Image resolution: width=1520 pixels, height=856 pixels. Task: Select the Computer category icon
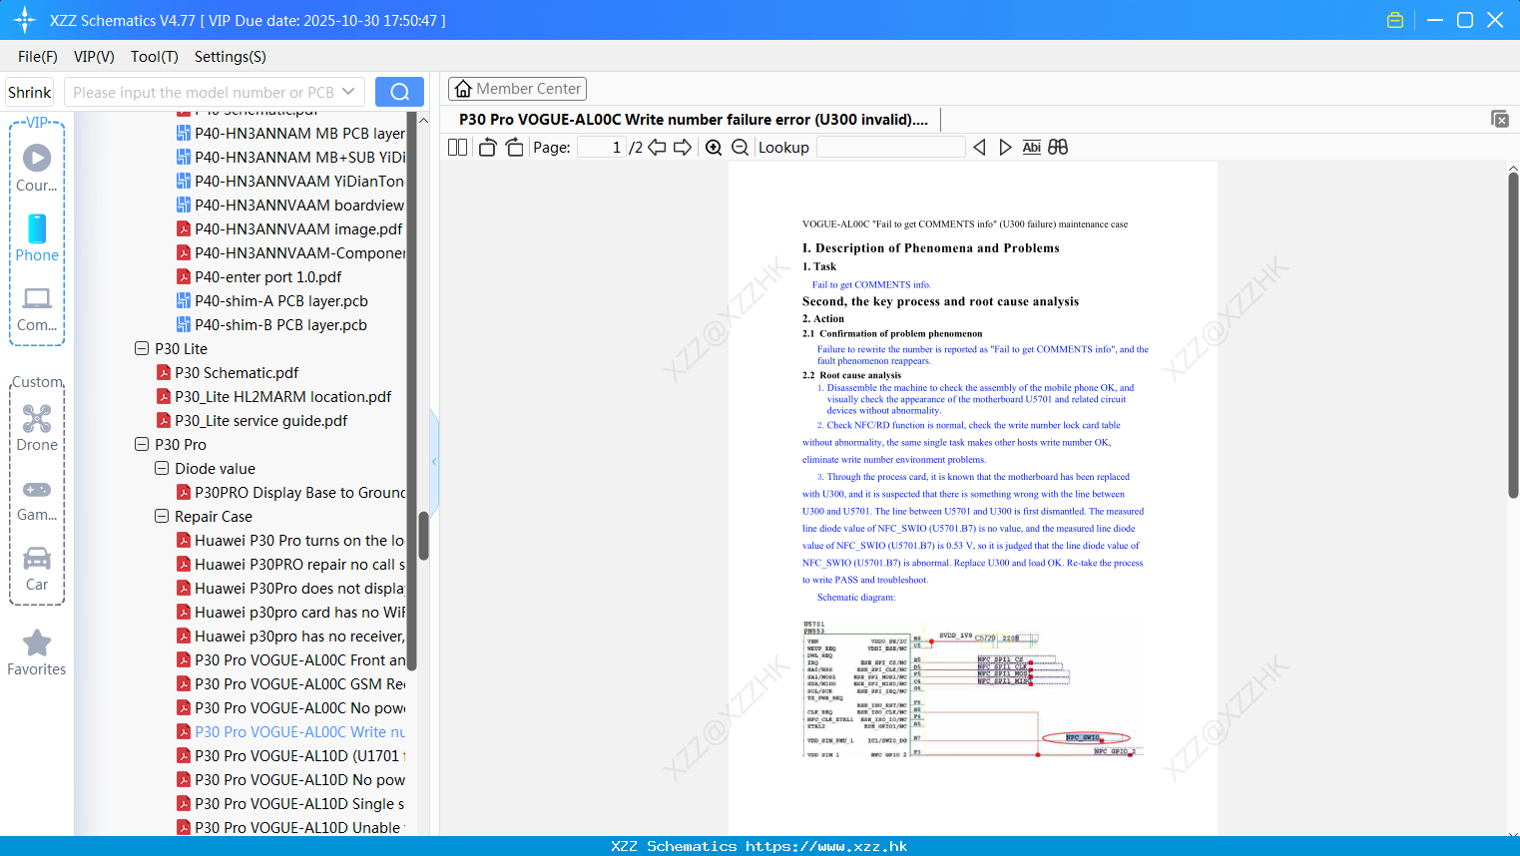point(37,308)
